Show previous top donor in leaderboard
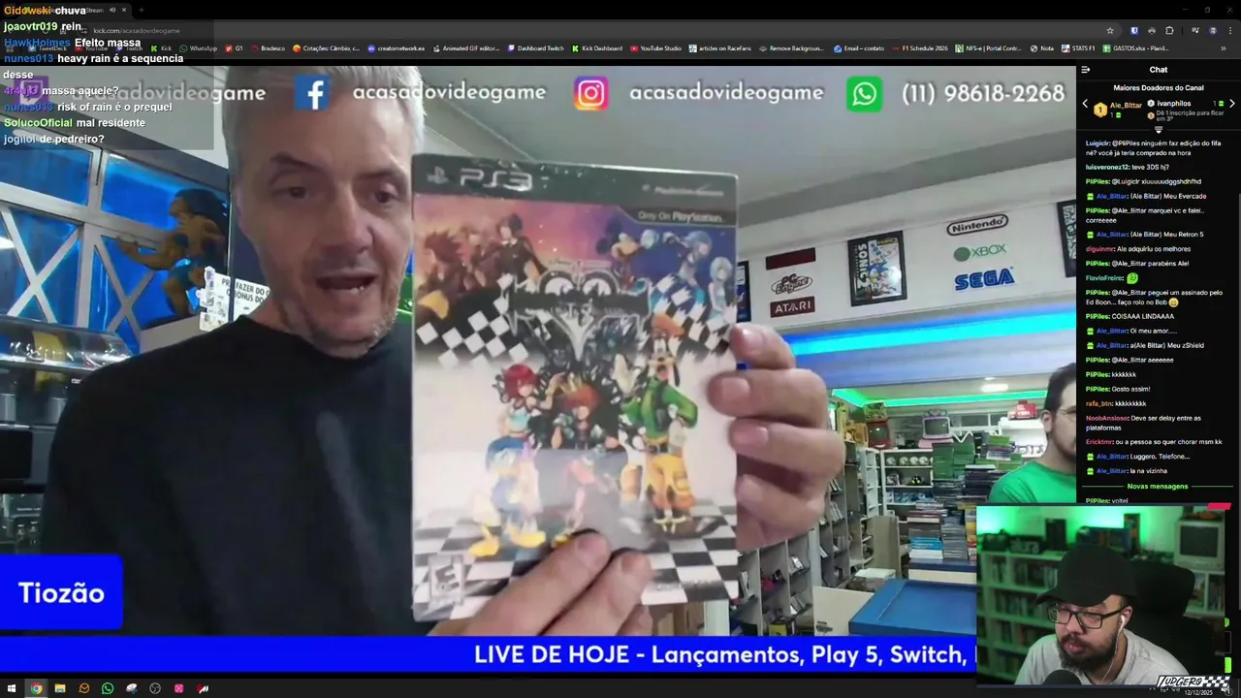 [x=1085, y=104]
